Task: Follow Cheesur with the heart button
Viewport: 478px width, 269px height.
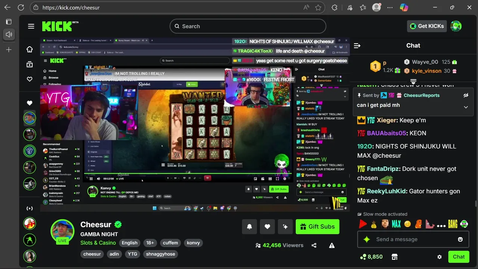Action: point(267,226)
